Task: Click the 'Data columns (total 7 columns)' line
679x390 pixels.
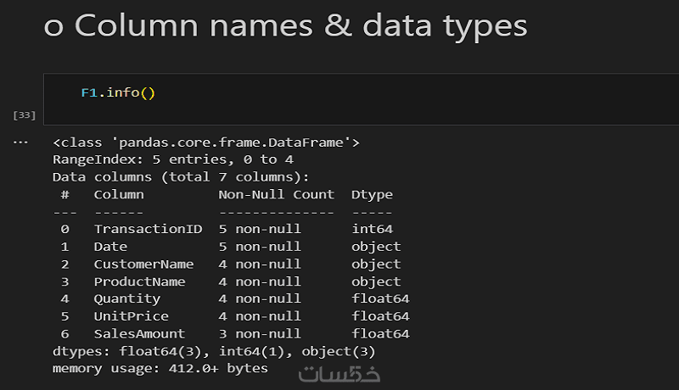Action: (x=181, y=177)
